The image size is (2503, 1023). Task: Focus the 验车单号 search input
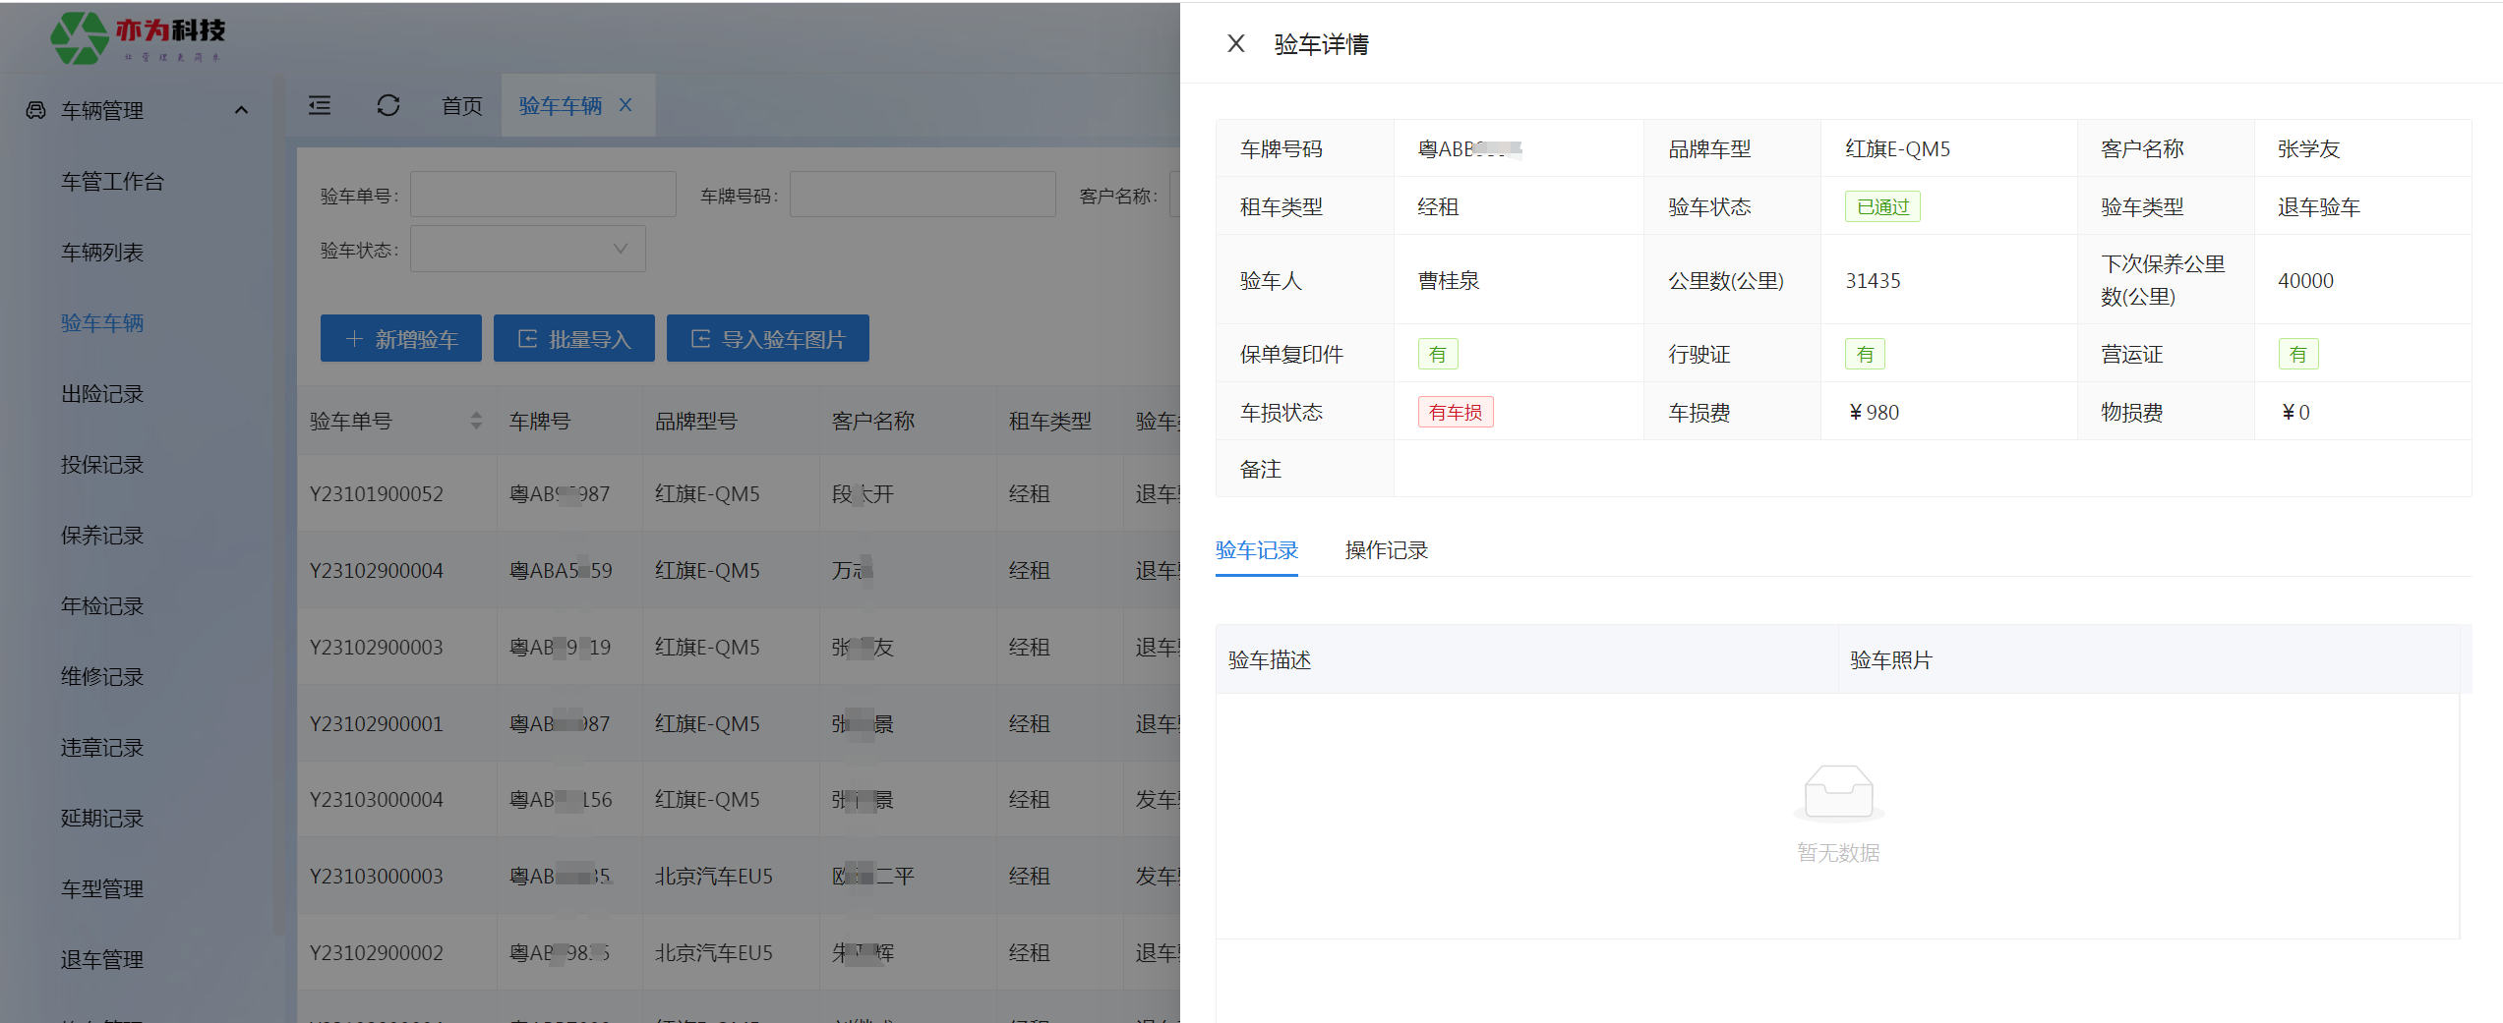click(543, 196)
